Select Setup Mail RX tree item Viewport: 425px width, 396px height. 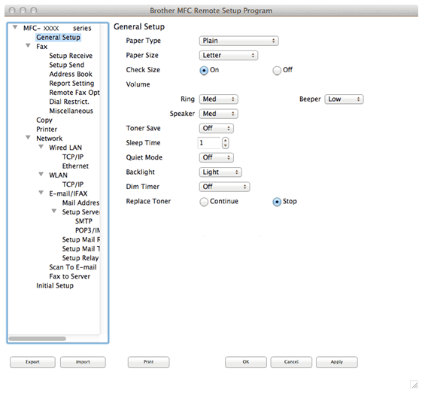click(81, 239)
